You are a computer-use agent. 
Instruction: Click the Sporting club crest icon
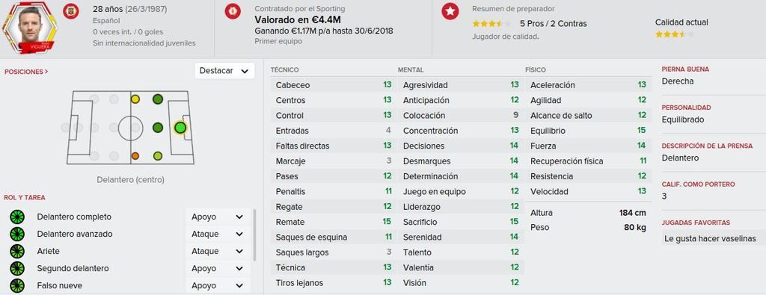(x=233, y=11)
